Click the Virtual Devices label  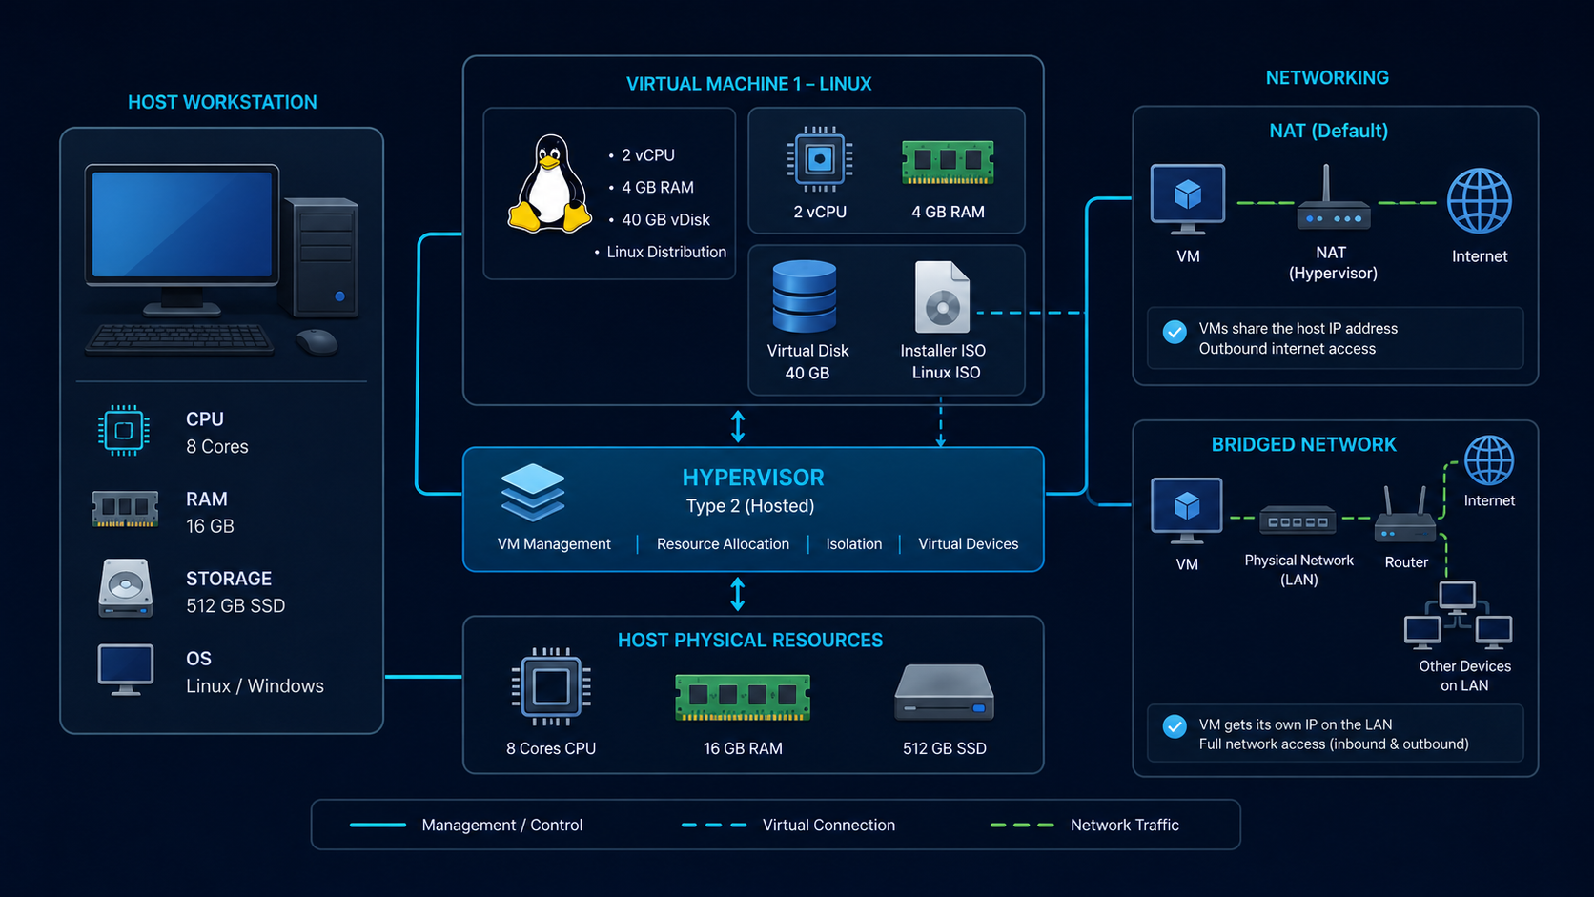pyautogui.click(x=968, y=544)
